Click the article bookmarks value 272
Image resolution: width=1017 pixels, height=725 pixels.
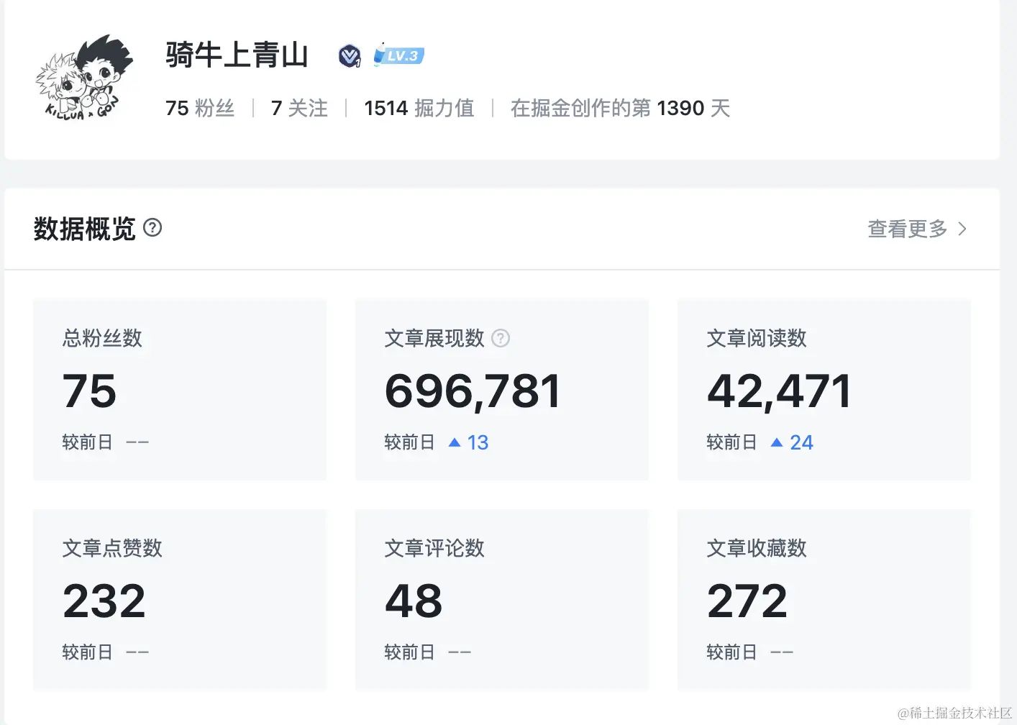747,601
